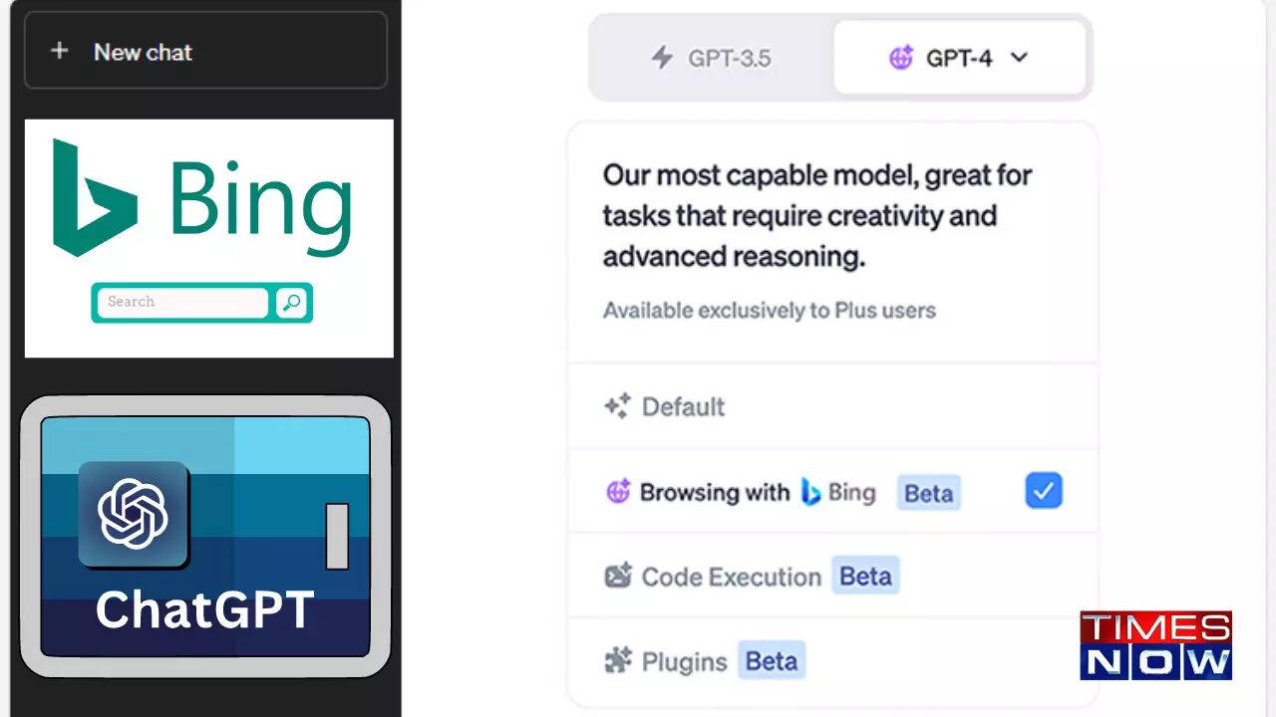Viewport: 1276px width, 717px height.
Task: Click the Beta badge next to Code Execution
Action: 864,576
